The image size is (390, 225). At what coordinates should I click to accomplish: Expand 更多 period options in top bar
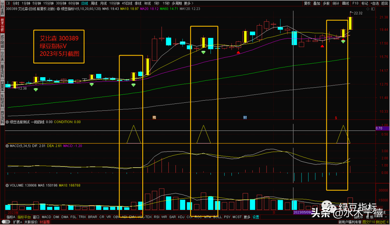click(187, 3)
